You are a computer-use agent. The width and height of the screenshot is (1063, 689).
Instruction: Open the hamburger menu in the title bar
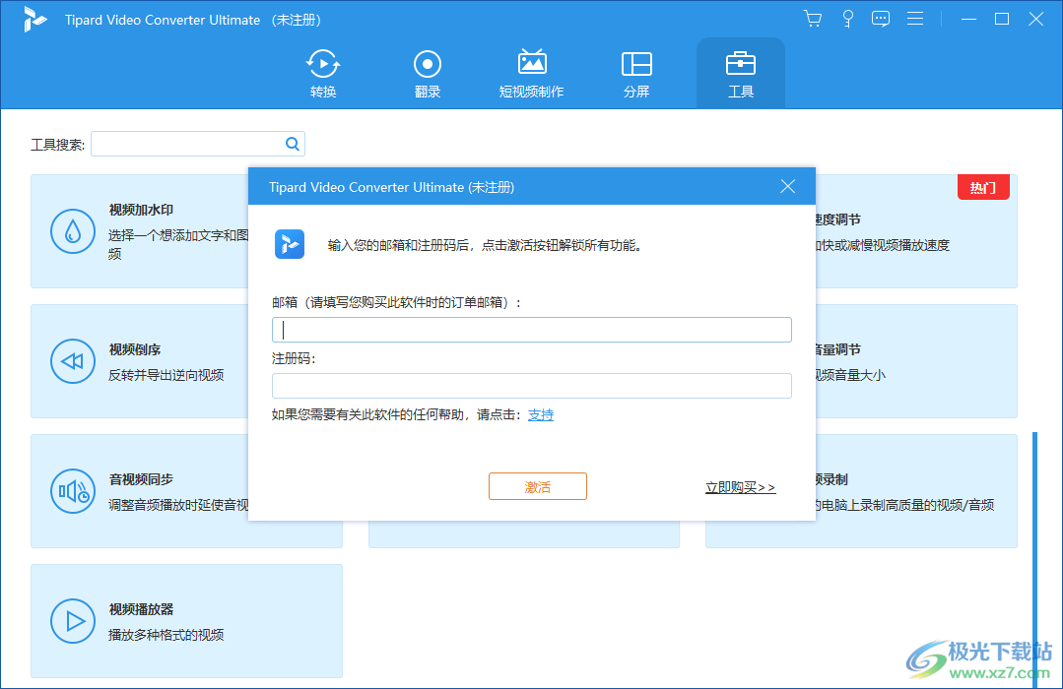click(915, 18)
